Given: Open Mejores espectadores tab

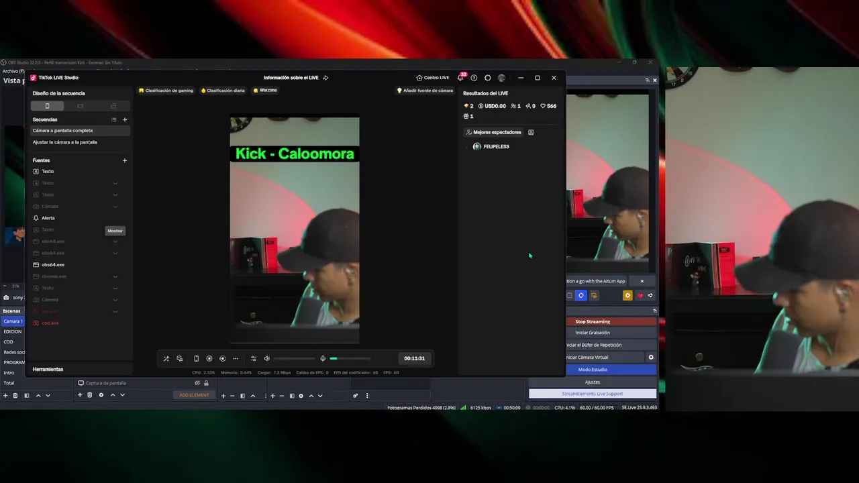Looking at the screenshot, I should (x=494, y=132).
